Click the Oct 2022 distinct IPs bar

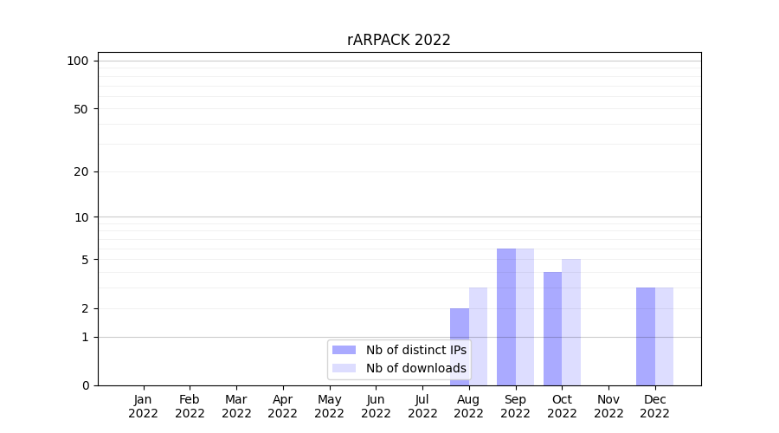pyautogui.click(x=552, y=328)
